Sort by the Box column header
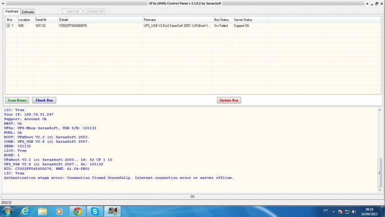 [x=11, y=20]
